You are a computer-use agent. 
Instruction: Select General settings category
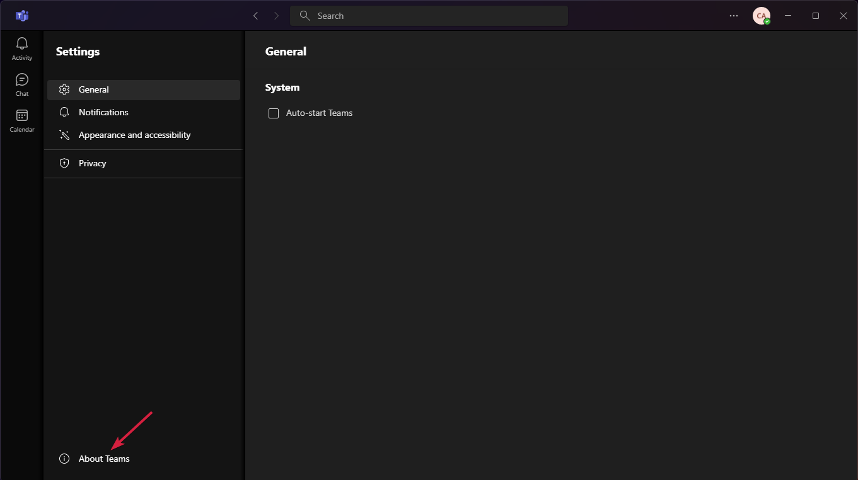tap(144, 89)
